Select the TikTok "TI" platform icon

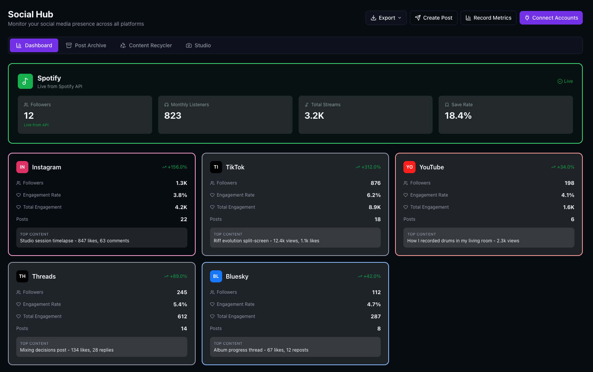216,167
